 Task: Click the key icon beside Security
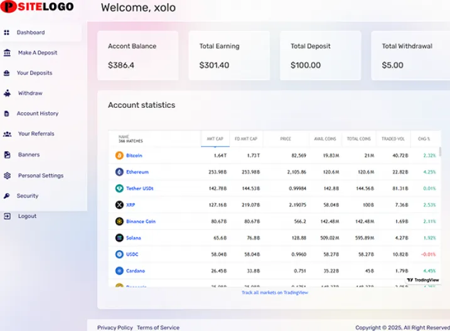pyautogui.click(x=7, y=196)
